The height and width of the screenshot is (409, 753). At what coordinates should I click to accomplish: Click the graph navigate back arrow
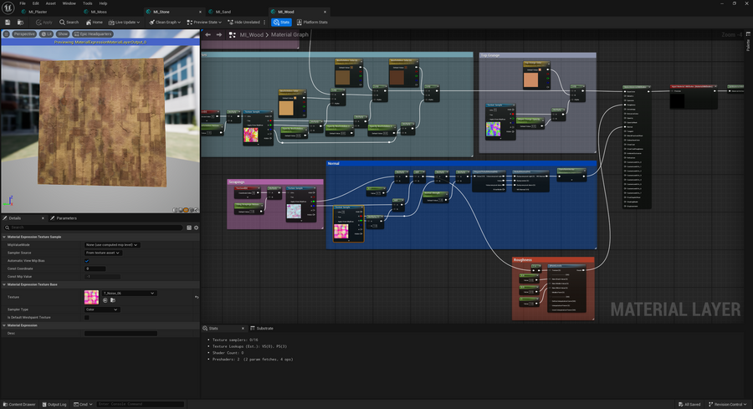(x=207, y=35)
